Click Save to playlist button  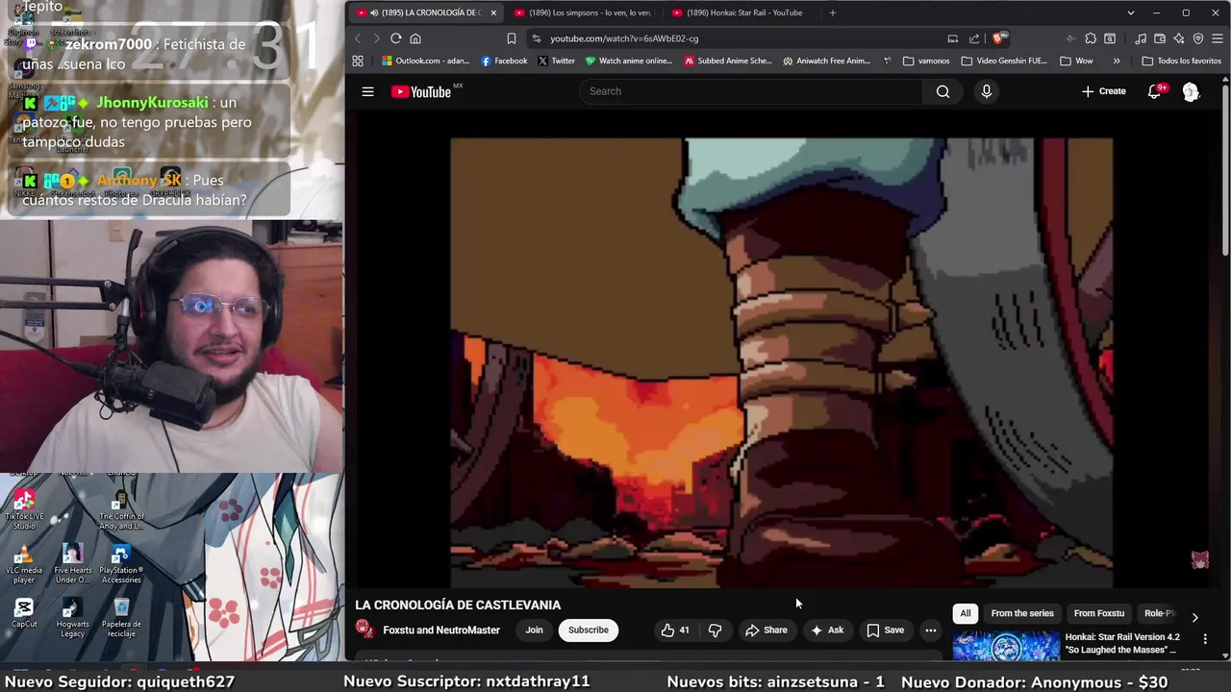pos(885,630)
